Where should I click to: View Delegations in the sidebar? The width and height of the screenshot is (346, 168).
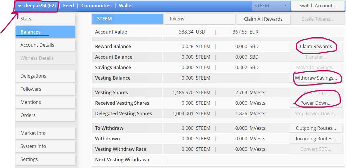(x=45, y=76)
